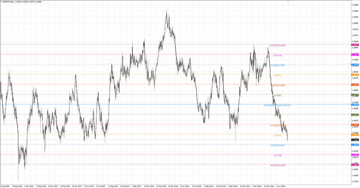The width and height of the screenshot is (360, 188).
Task: Select the W1[2/8] D1SUP level label
Action: tap(278, 145)
